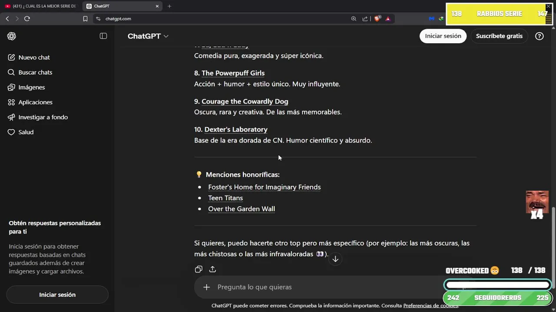Click the Seguidorerds green counter bar
556x312 pixels.
[498, 298]
